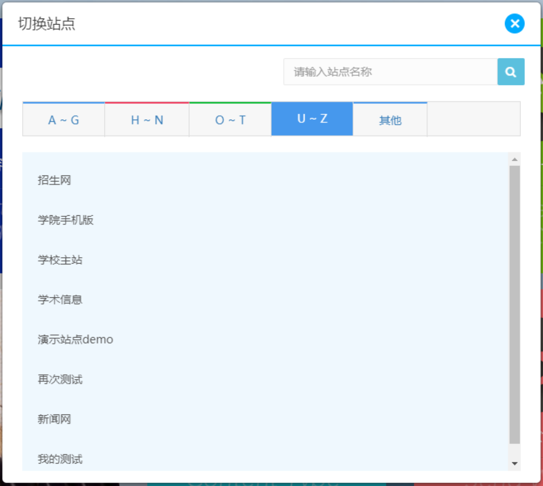This screenshot has width=543, height=486.
Task: Switch to 学校主站 site
Action: [x=60, y=260]
